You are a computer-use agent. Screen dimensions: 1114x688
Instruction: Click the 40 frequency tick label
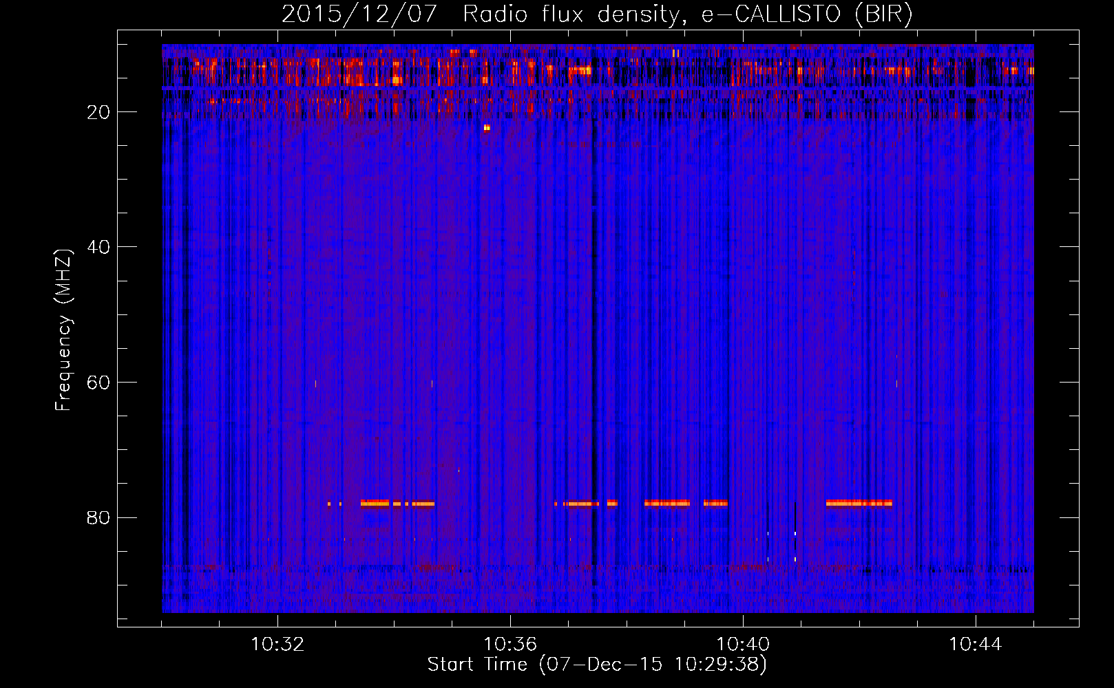click(98, 247)
